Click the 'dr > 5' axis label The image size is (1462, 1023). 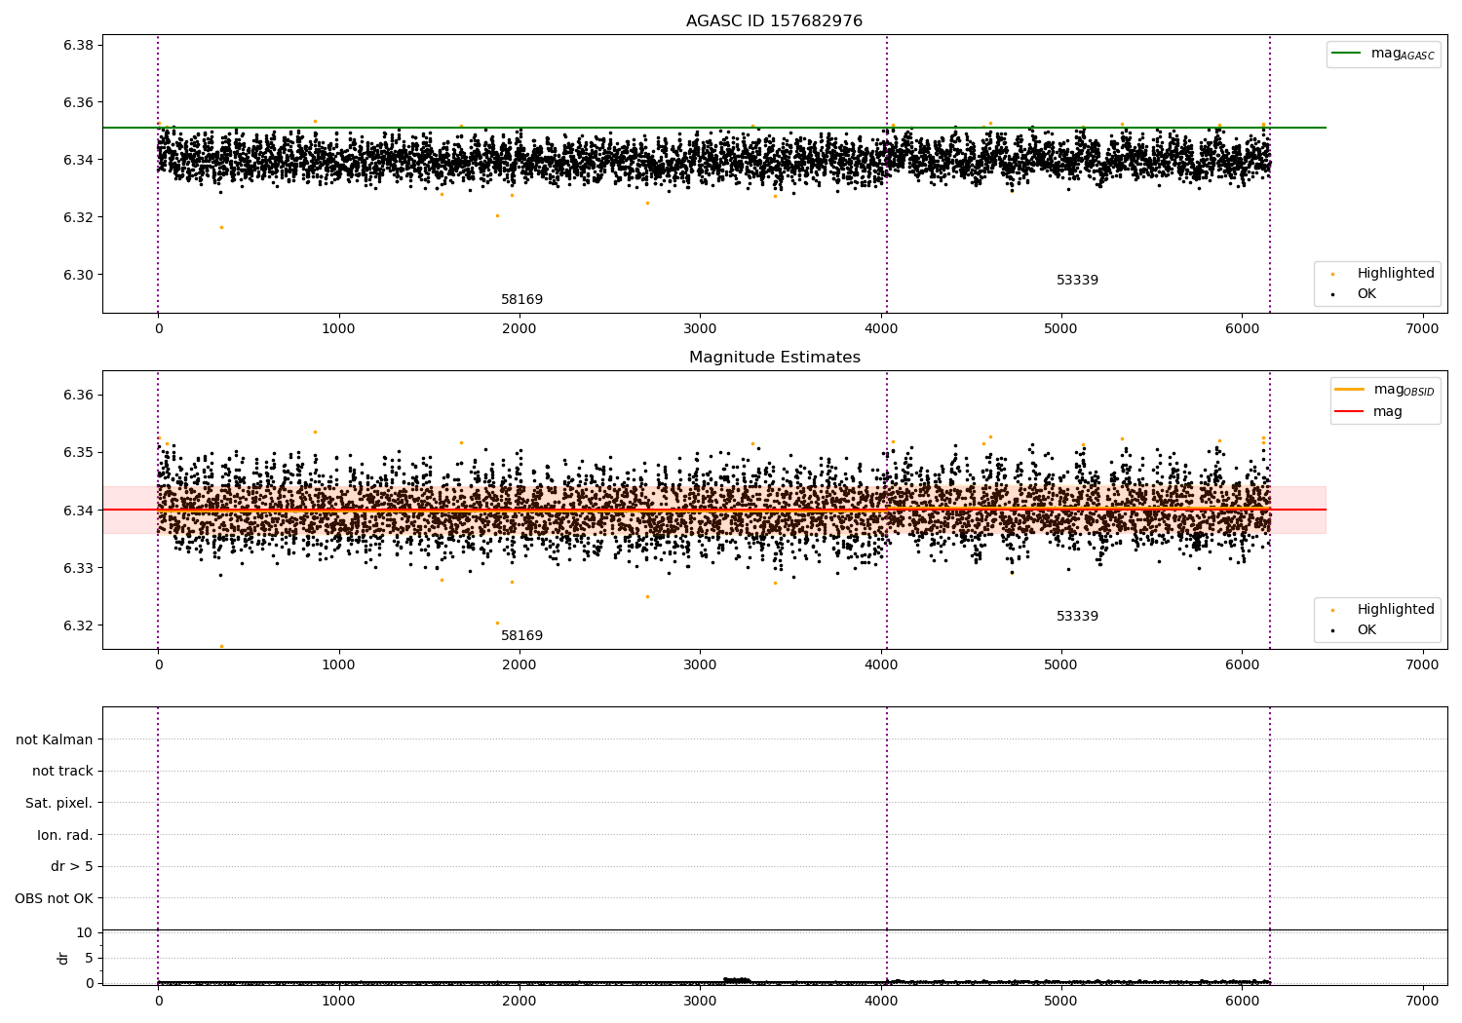click(72, 866)
